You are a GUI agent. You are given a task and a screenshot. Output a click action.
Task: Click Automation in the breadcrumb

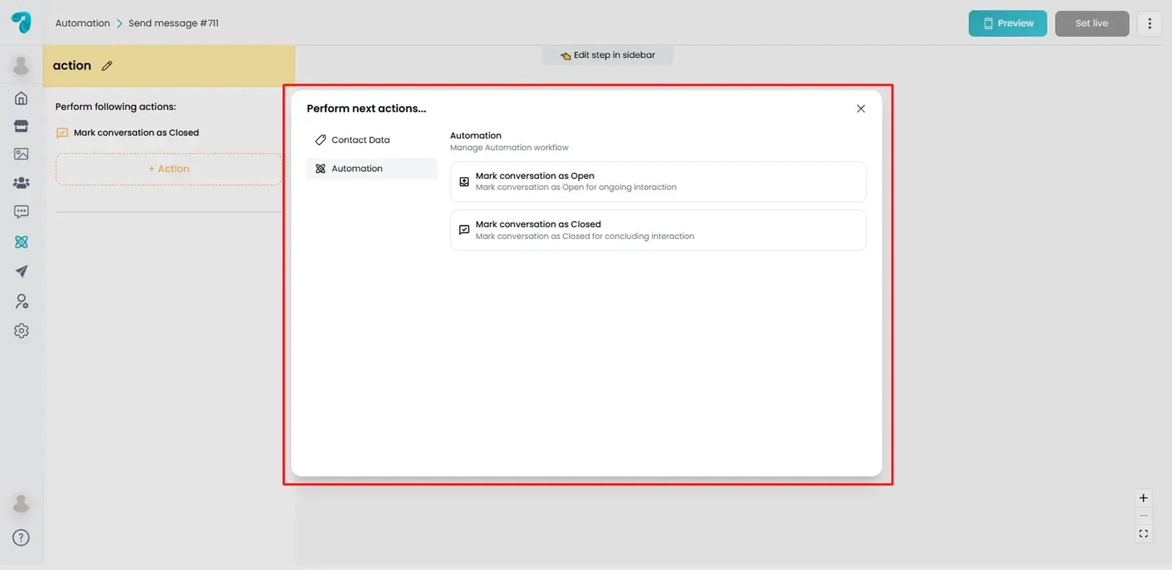tap(83, 23)
